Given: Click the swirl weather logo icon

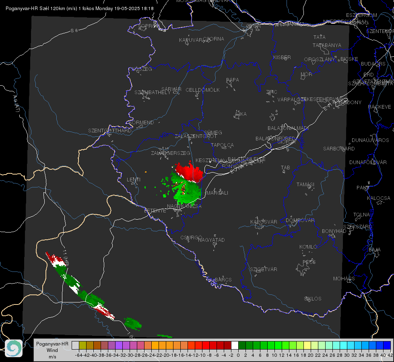Looking at the screenshot, I should pos(14,348).
